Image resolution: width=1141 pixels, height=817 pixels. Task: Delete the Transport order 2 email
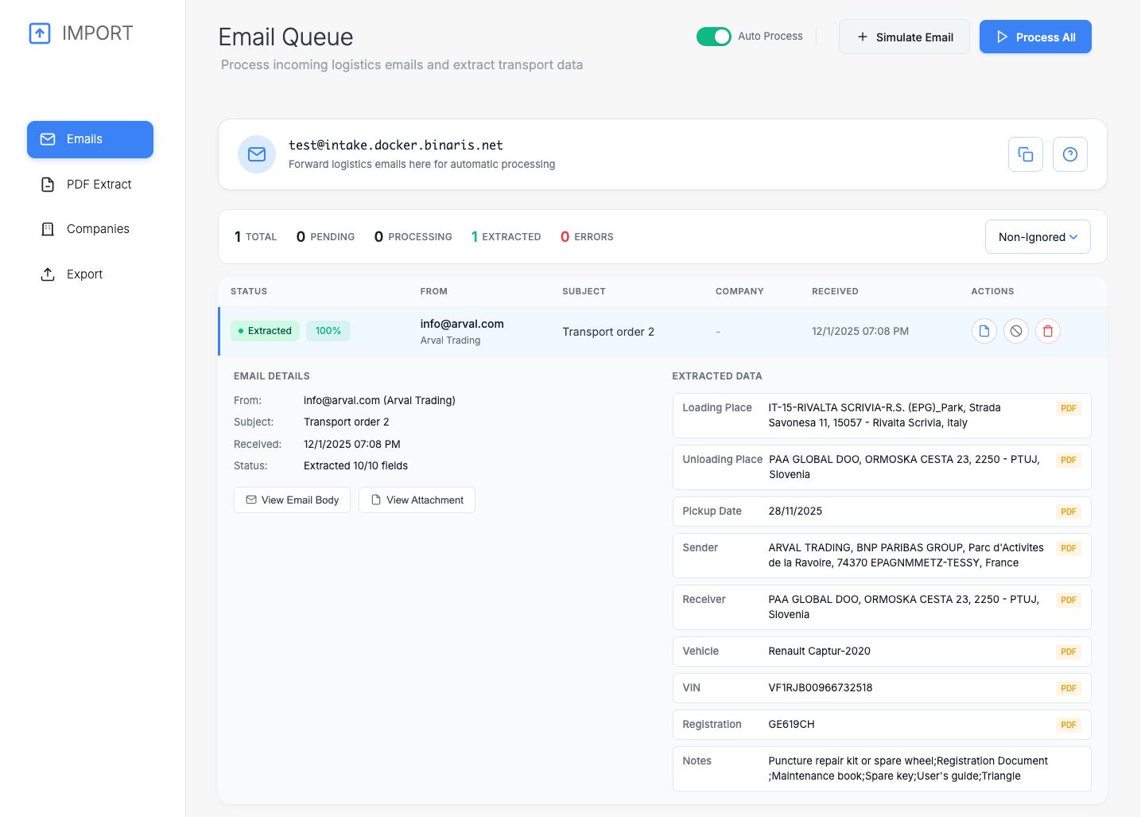pos(1048,331)
